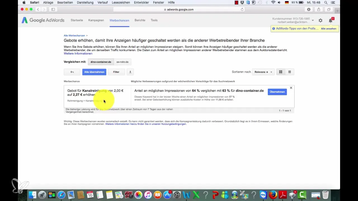Open App Store from the Dock
This screenshot has width=358, height=201.
pyautogui.click(x=168, y=195)
